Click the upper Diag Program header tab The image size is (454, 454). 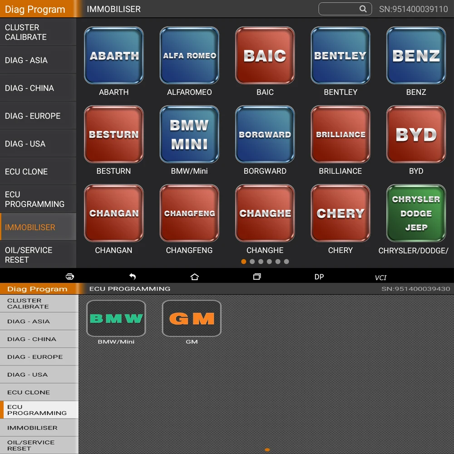pyautogui.click(x=38, y=9)
